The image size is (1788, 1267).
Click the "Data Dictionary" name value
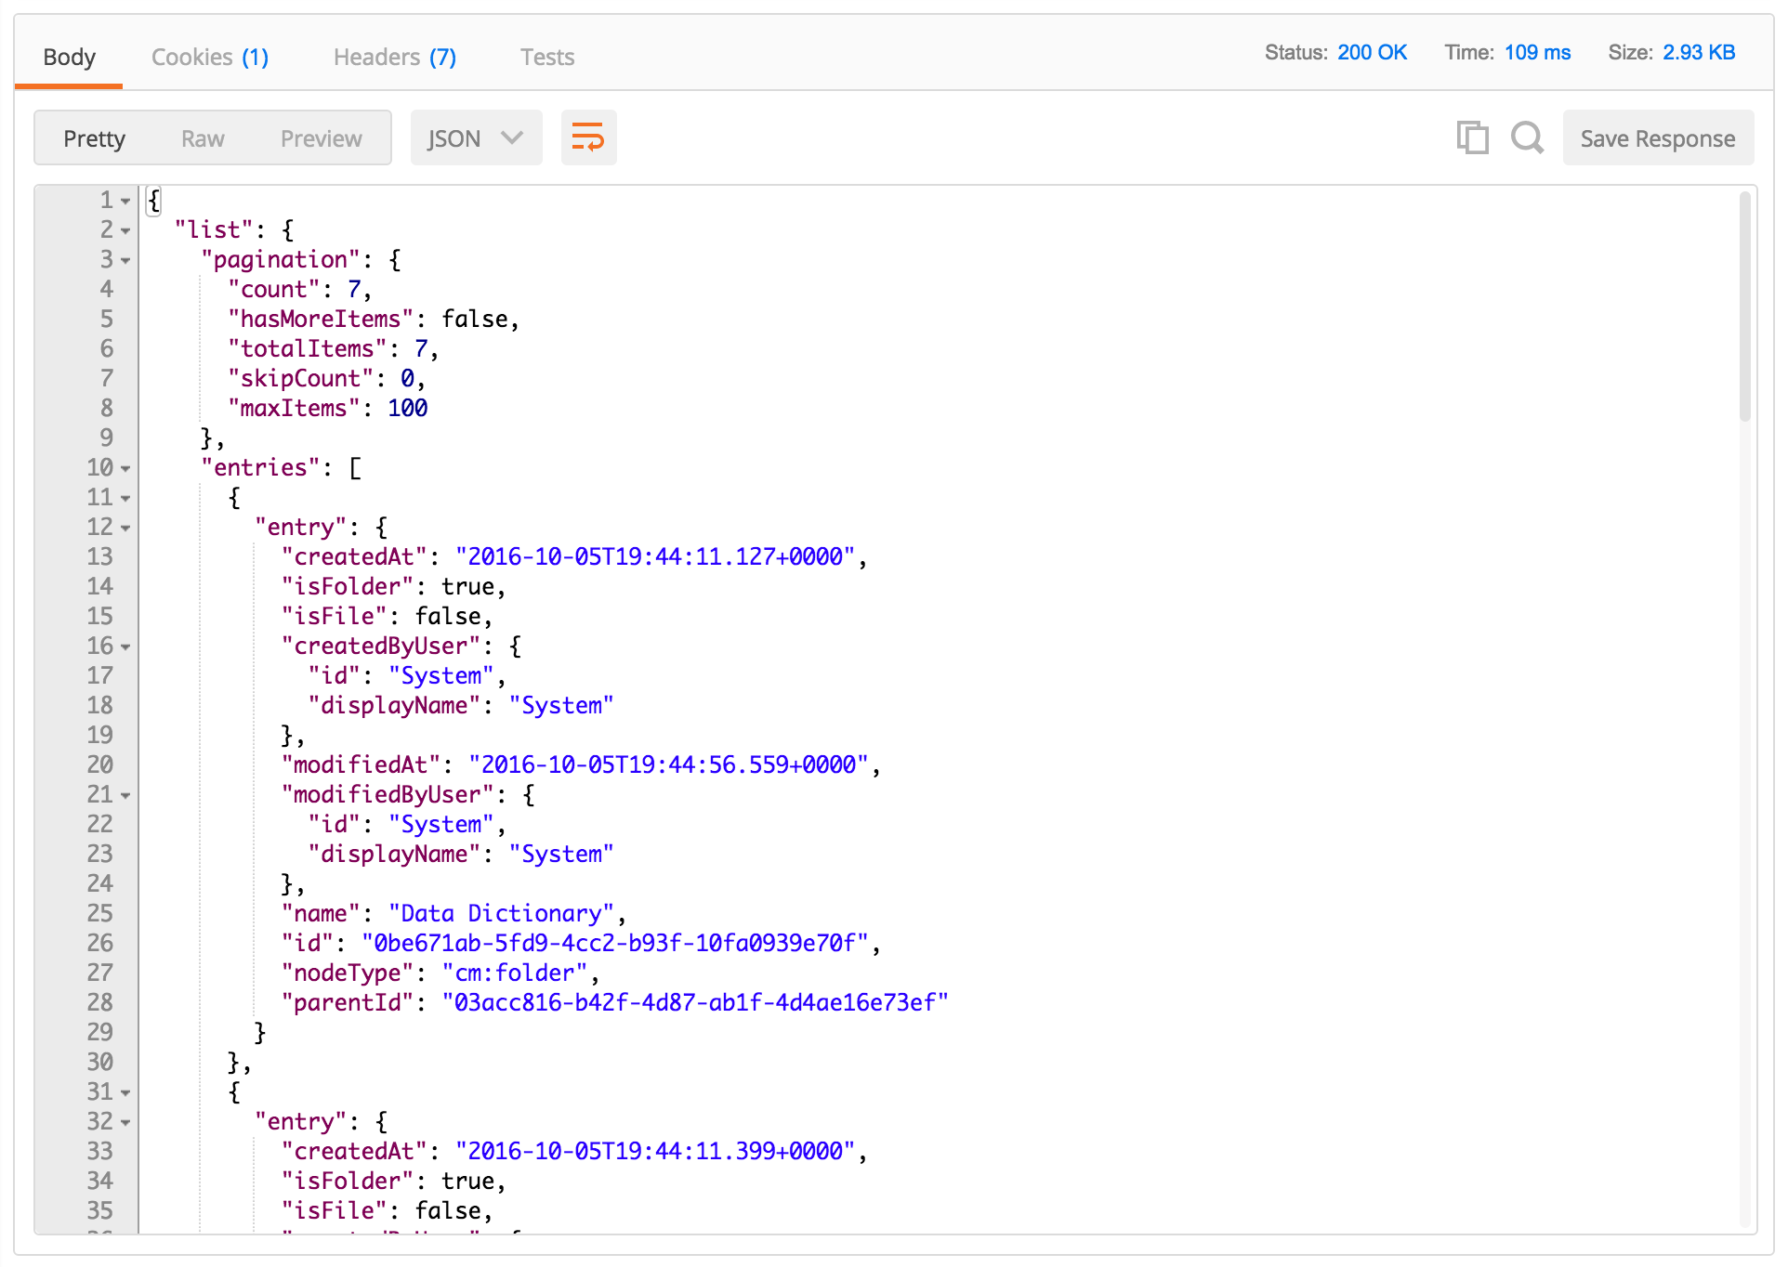click(501, 913)
